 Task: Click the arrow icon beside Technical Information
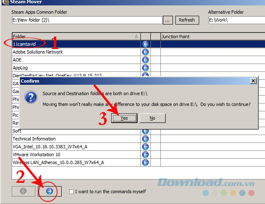point(145,139)
